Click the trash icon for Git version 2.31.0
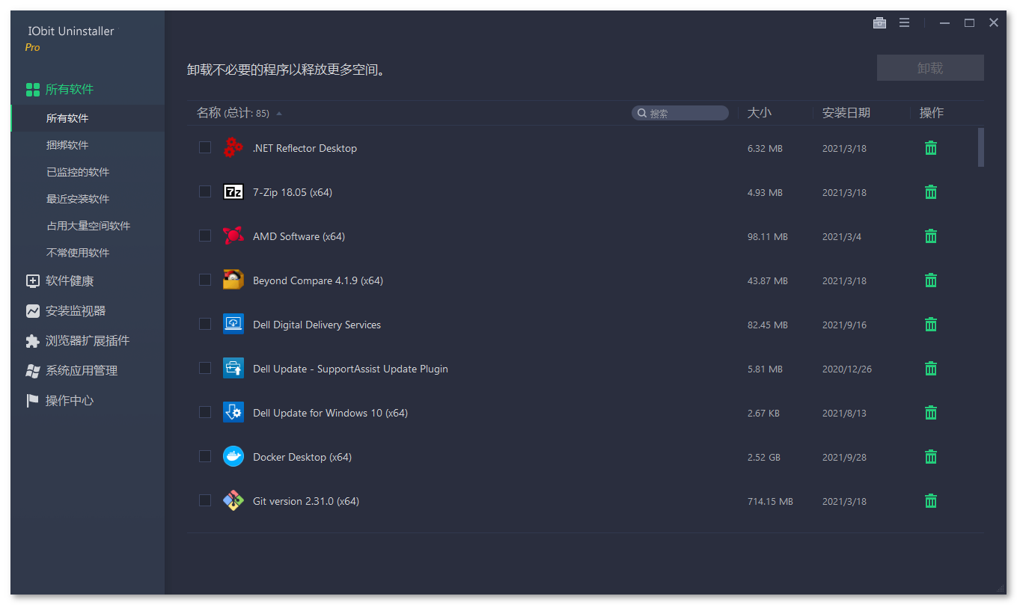Screen dimensions: 1017x605 [931, 501]
